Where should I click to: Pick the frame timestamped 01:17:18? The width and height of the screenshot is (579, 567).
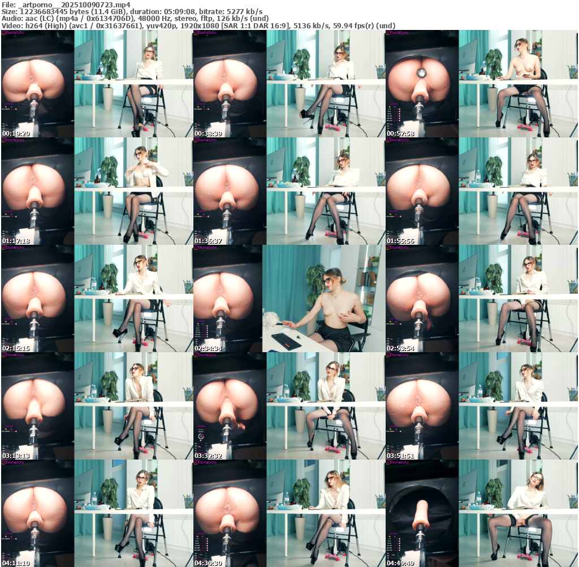point(97,191)
